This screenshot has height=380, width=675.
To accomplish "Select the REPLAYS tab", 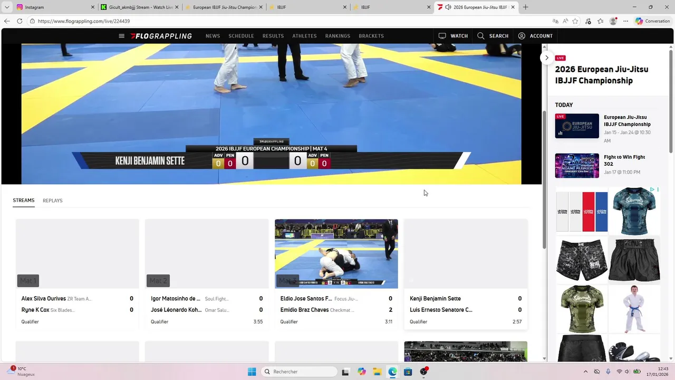I will (53, 201).
